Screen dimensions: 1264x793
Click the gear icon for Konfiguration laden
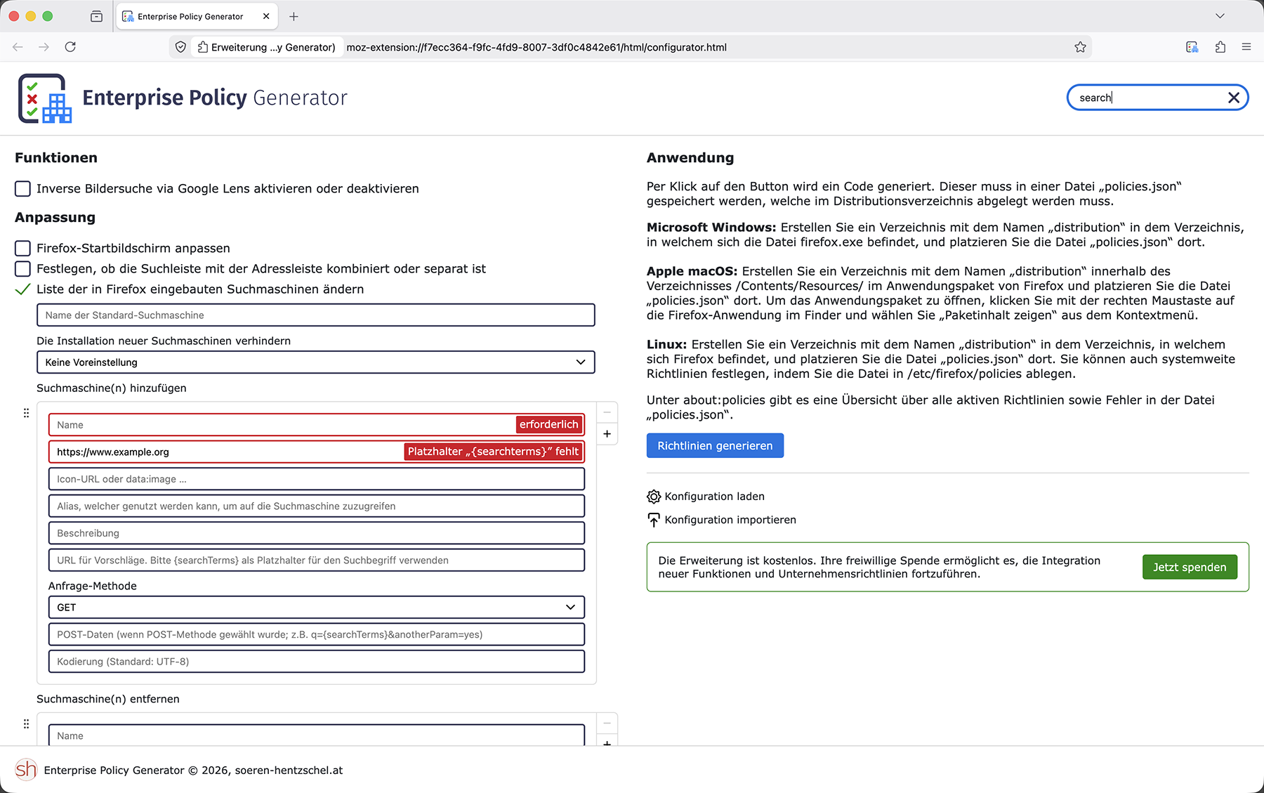(x=654, y=497)
